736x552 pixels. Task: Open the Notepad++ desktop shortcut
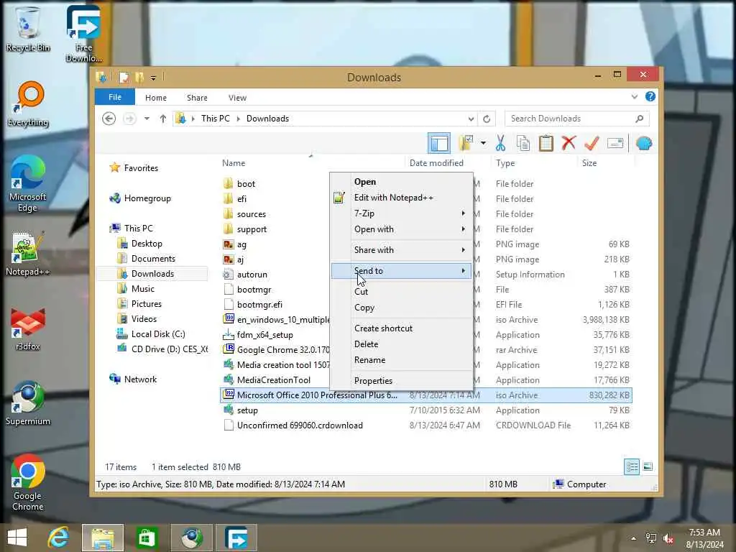pyautogui.click(x=28, y=254)
